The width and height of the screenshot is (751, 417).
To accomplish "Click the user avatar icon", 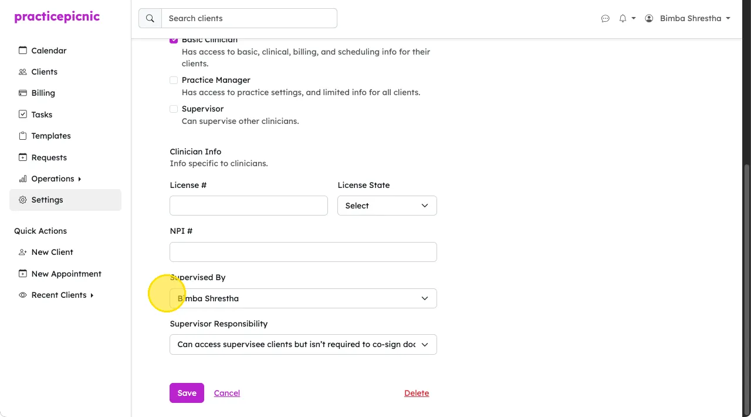I will [x=649, y=18].
